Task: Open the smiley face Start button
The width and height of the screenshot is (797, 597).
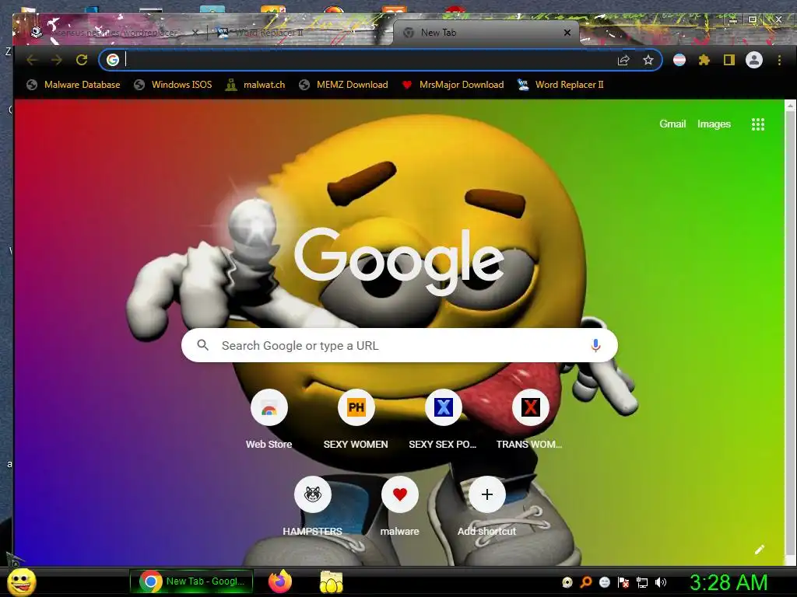Action: tap(21, 581)
